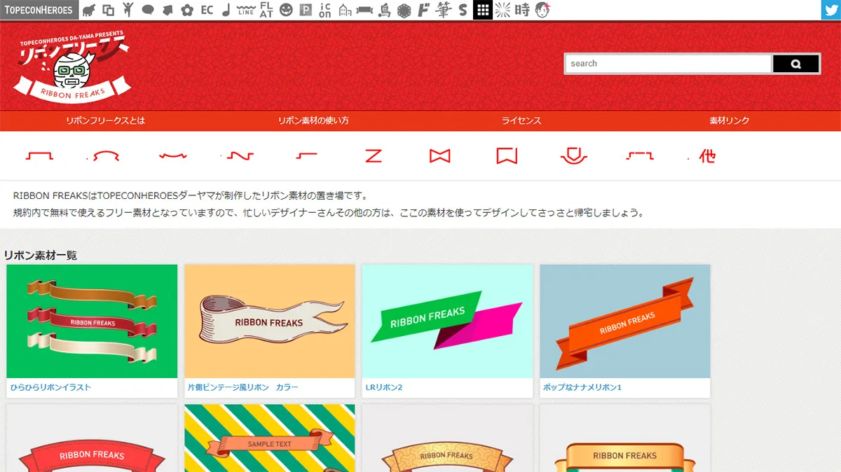This screenshot has width=841, height=472.
Task: Open the リボン素材の使い方 menu item
Action: (313, 120)
